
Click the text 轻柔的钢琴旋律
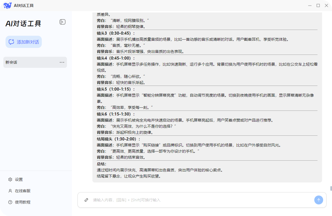pyautogui.click(x=131, y=27)
